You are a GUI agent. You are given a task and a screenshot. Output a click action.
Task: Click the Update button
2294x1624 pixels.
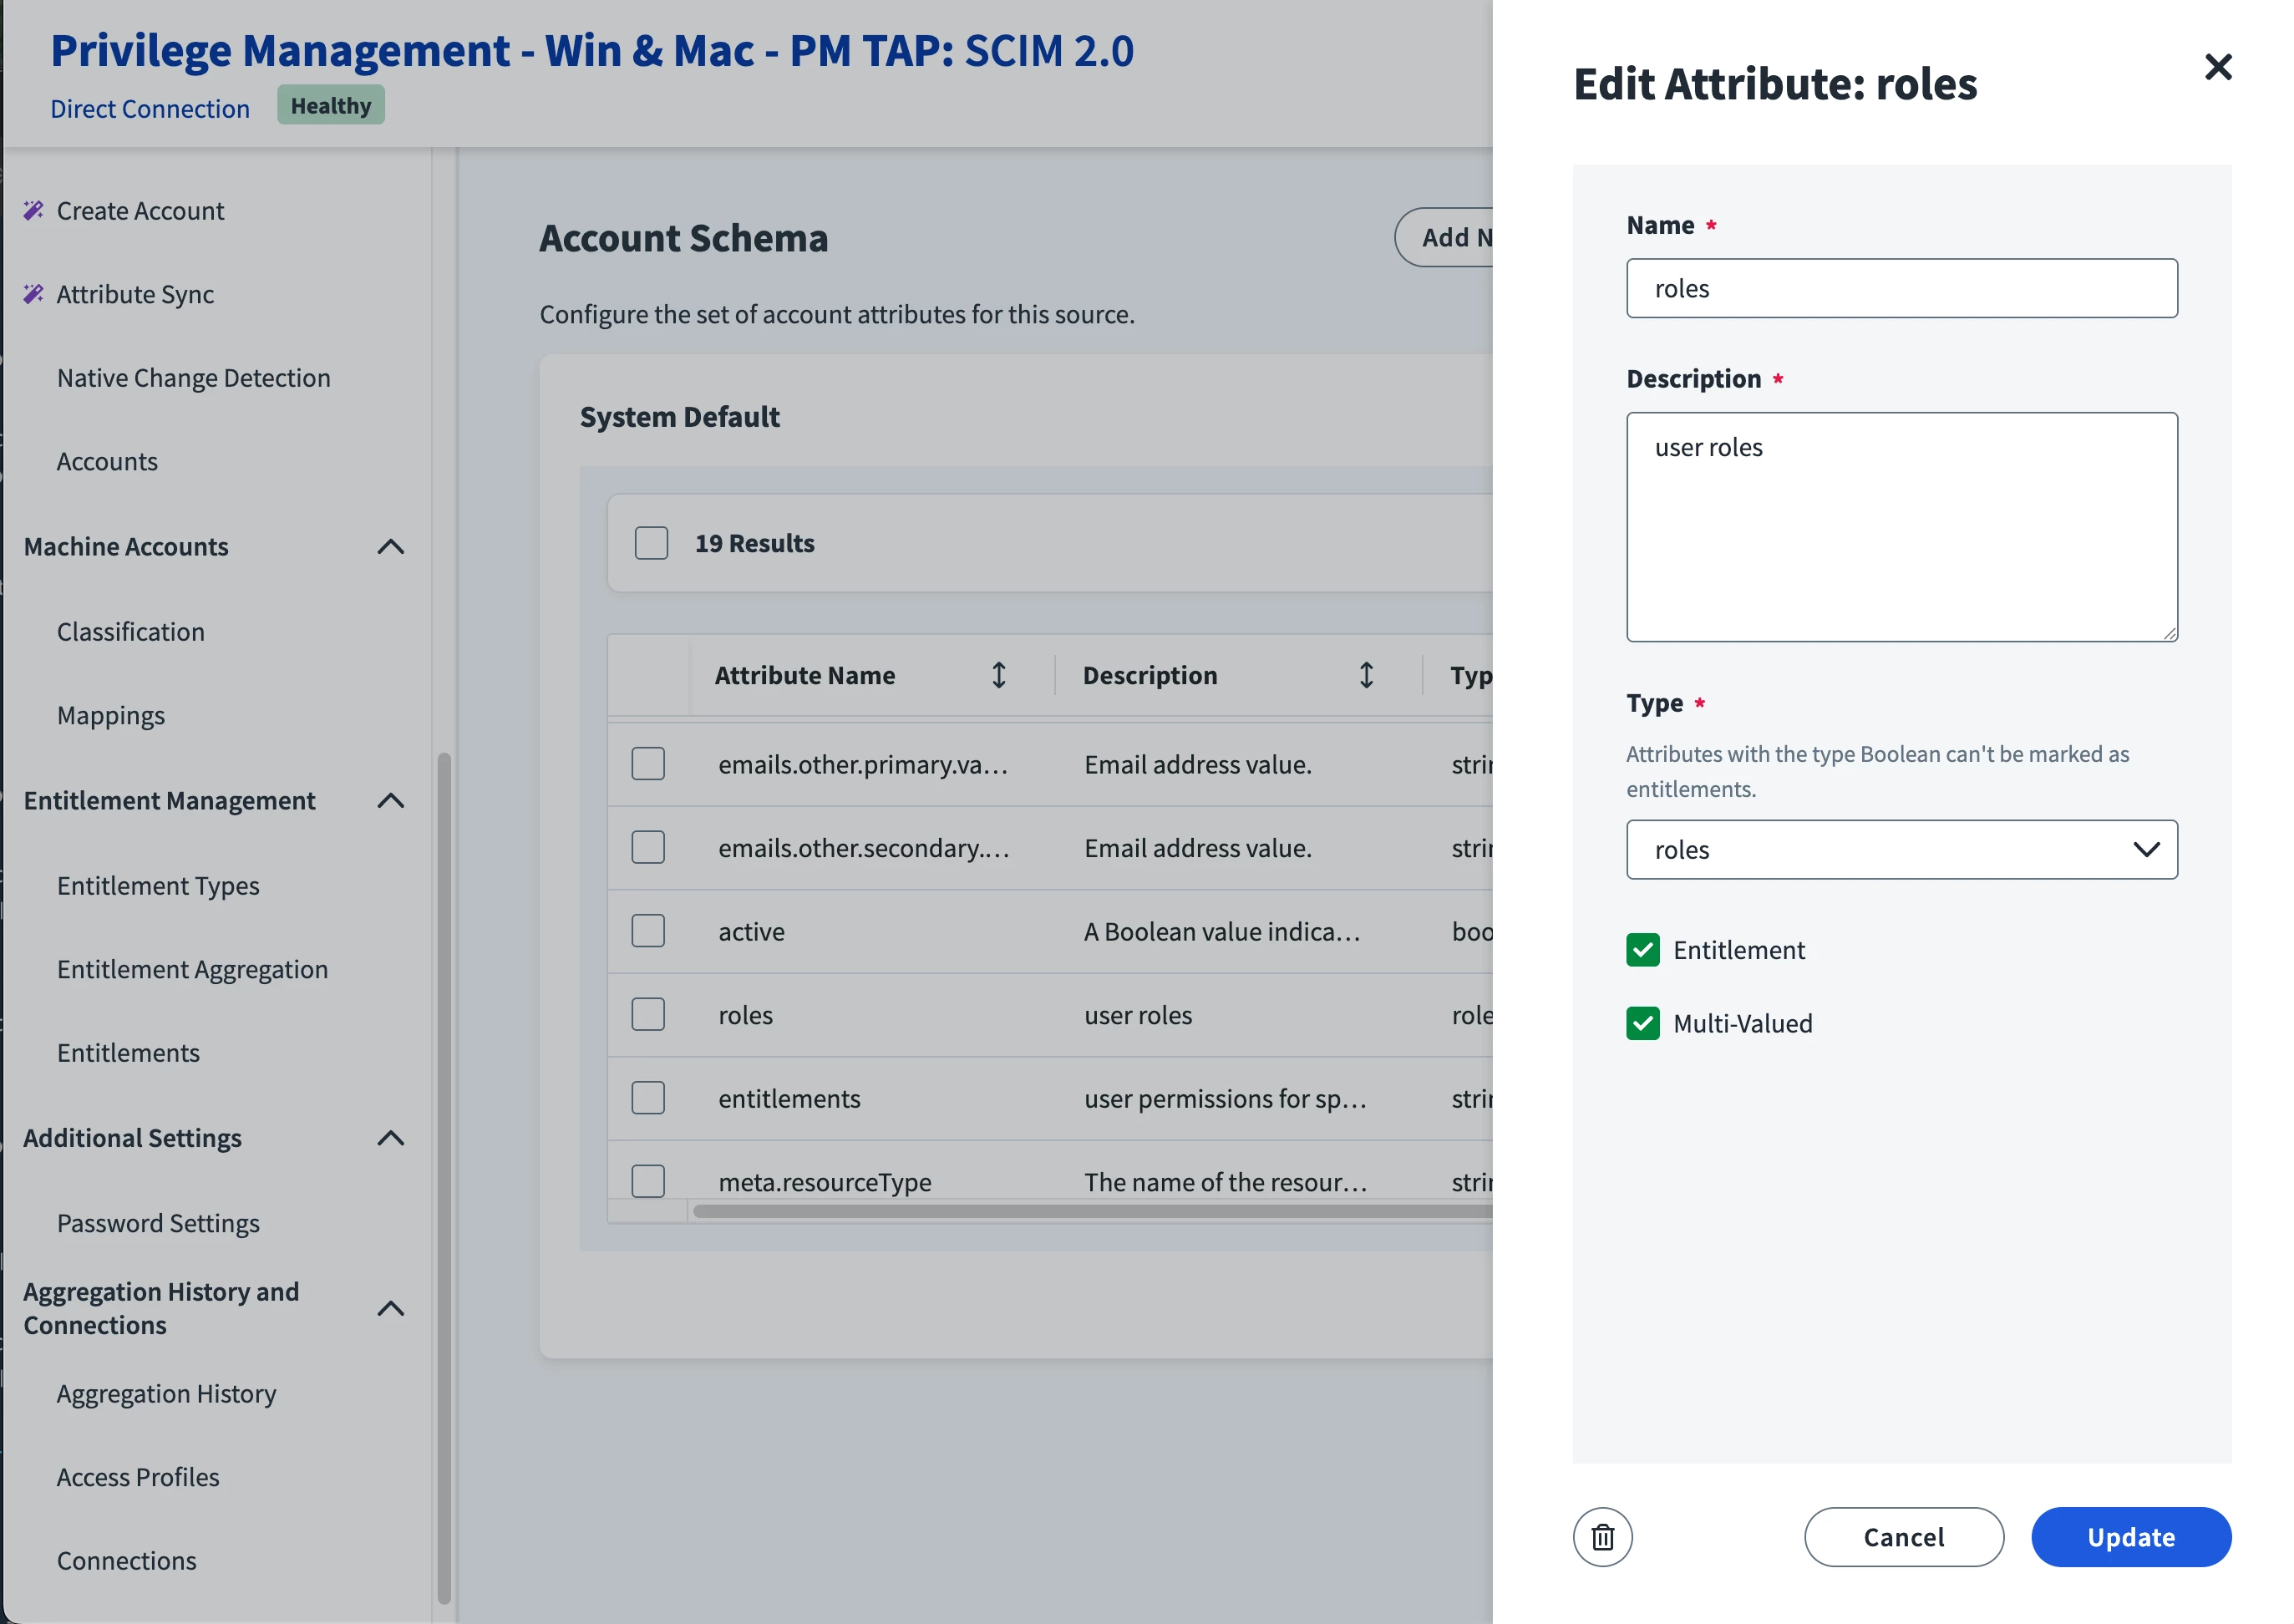[x=2130, y=1536]
